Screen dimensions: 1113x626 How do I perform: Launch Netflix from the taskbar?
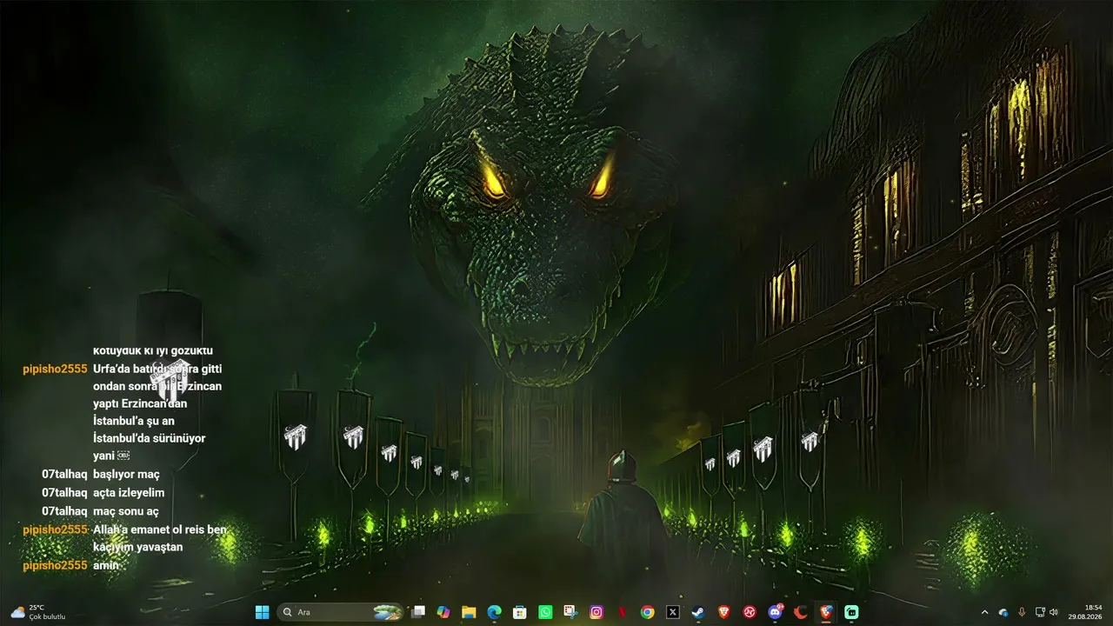[x=622, y=612]
